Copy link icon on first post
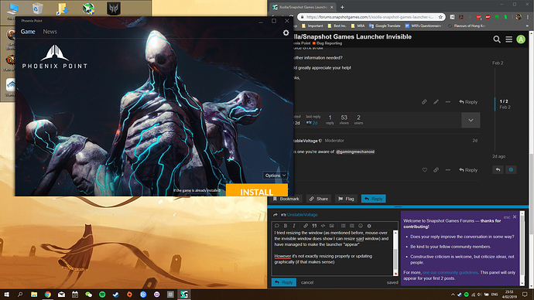The image size is (534, 300). click(x=424, y=102)
